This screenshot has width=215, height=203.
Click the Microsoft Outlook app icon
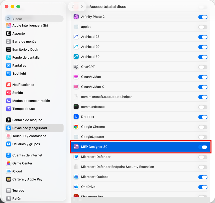76,177
